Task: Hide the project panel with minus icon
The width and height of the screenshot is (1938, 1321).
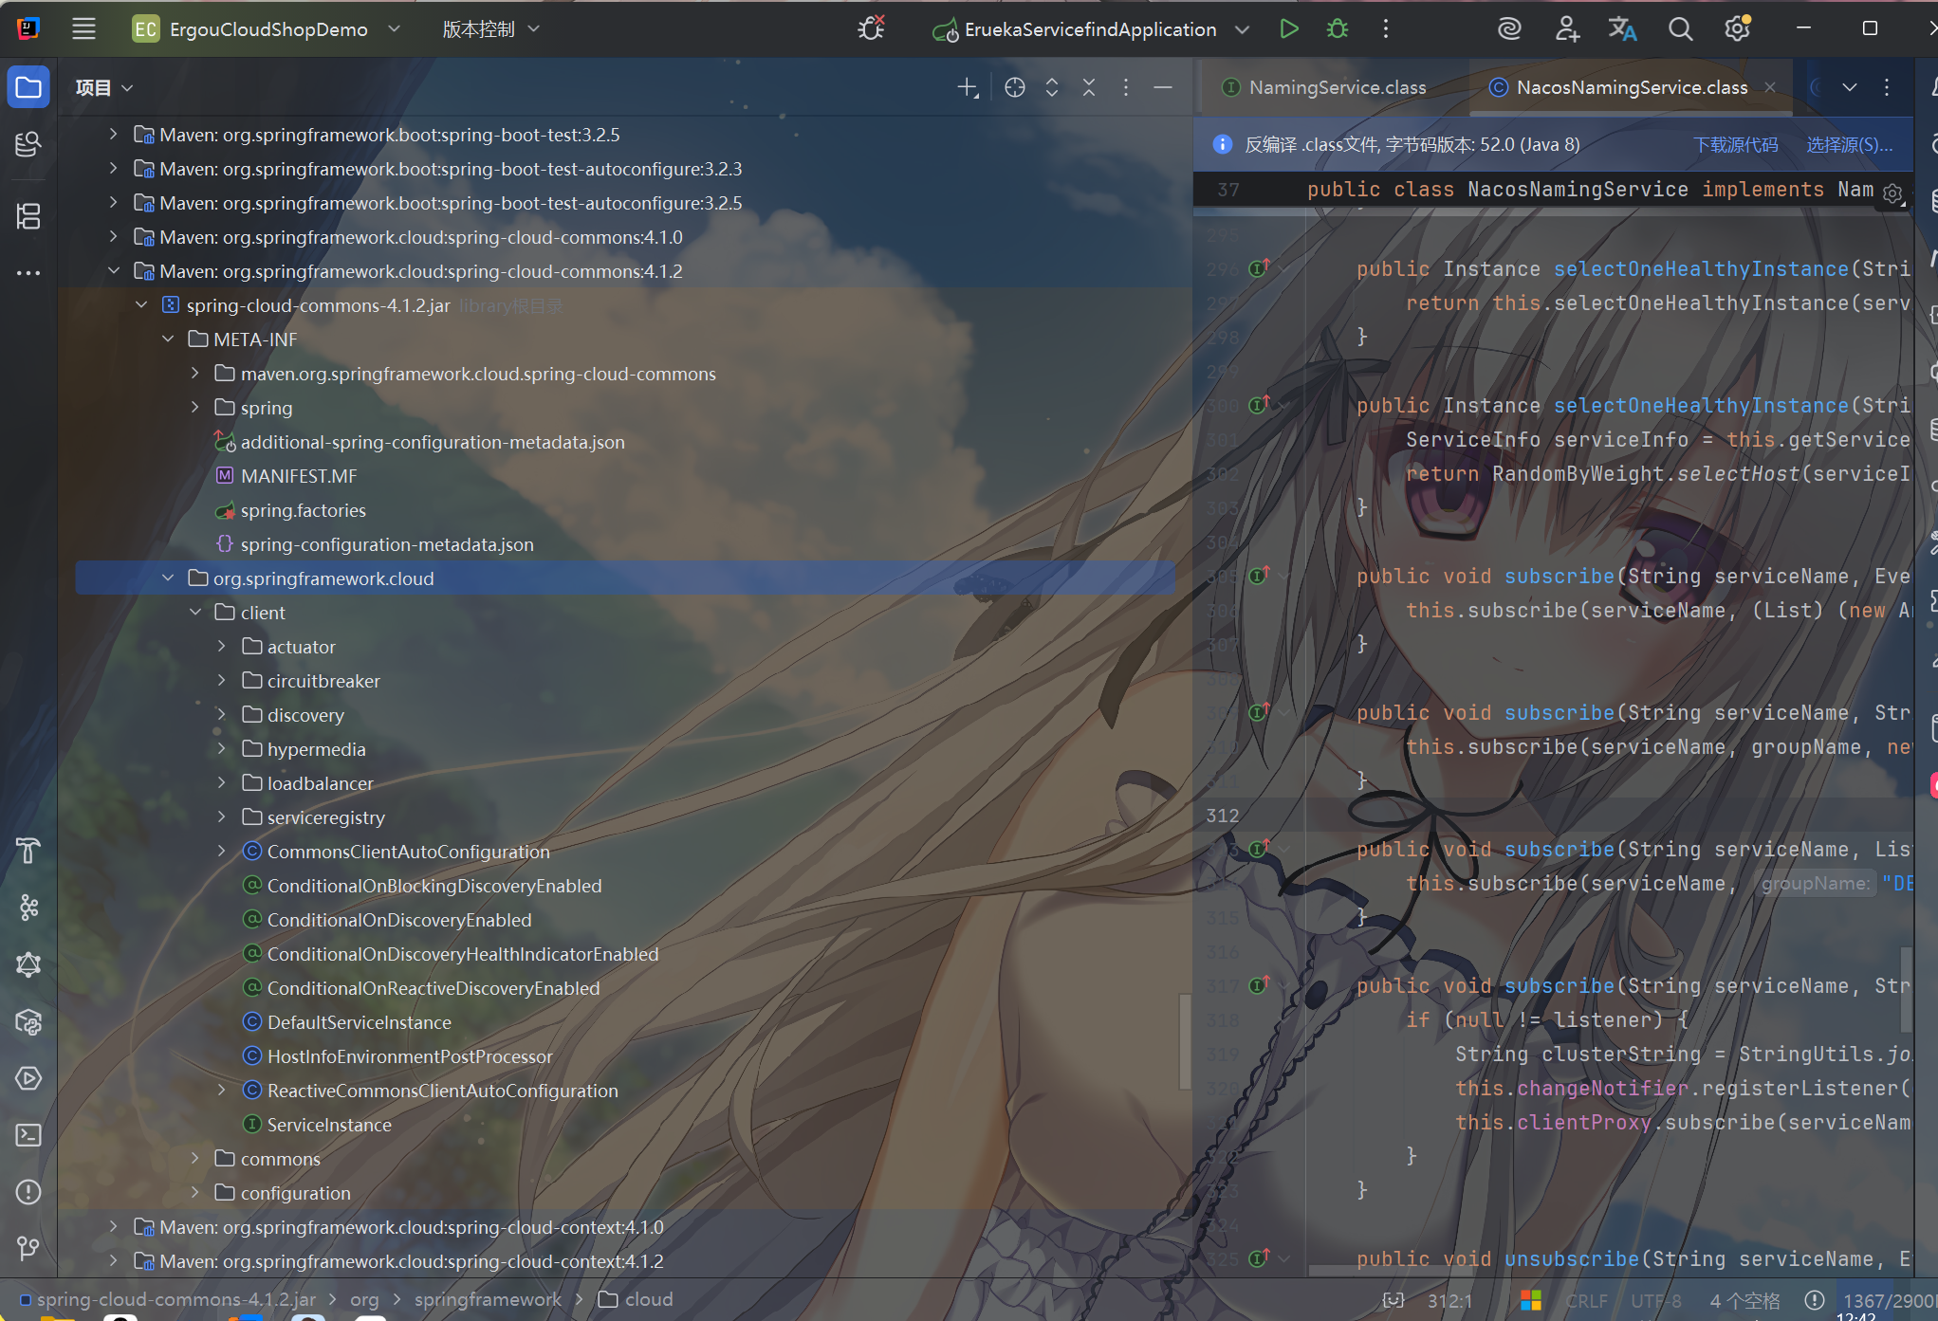Action: pos(1163,87)
